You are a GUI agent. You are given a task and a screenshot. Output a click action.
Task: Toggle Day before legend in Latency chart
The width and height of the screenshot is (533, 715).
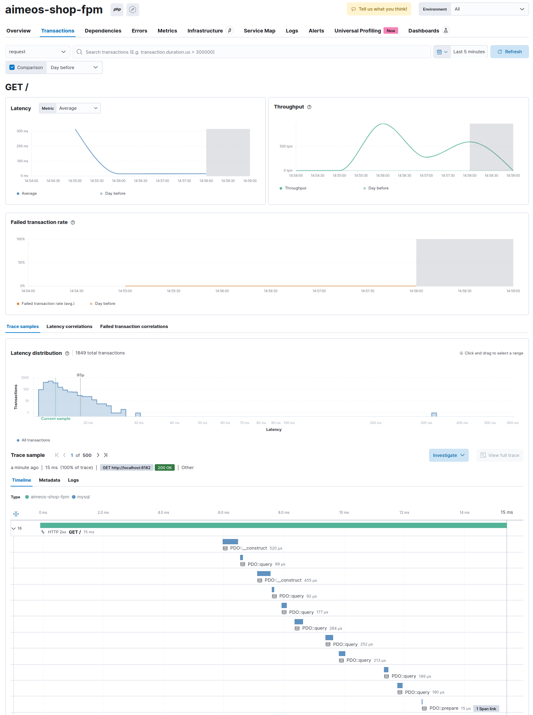(113, 193)
